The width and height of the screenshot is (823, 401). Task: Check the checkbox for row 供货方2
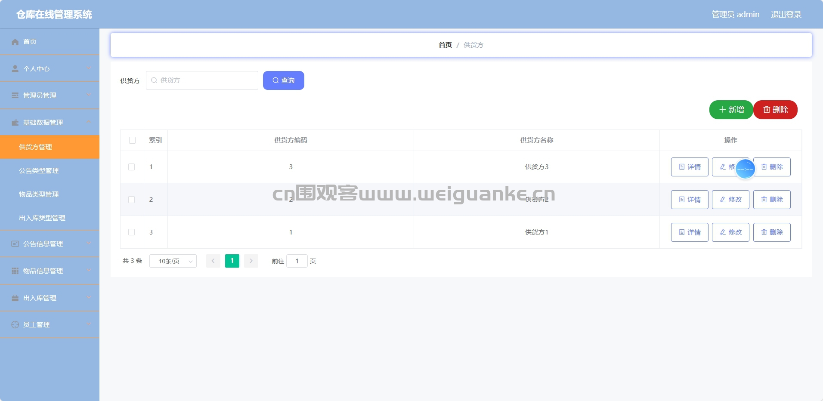(132, 200)
